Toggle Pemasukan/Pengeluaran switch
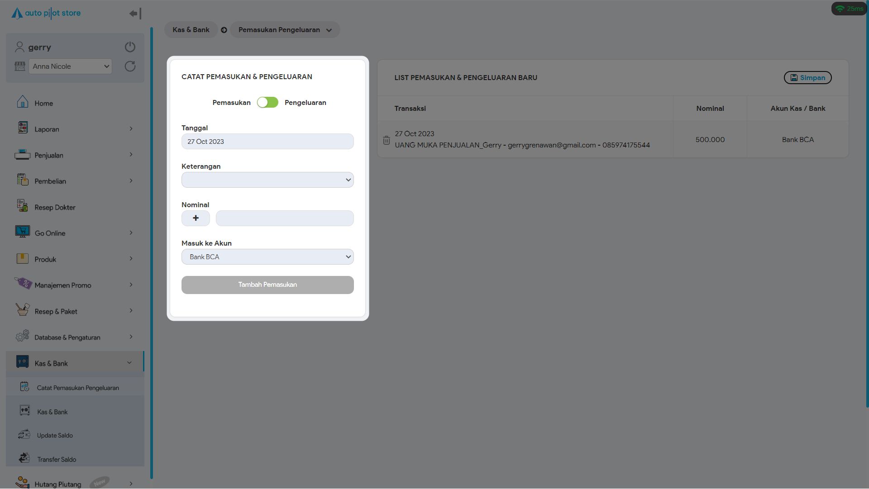This screenshot has width=869, height=489. (x=267, y=103)
